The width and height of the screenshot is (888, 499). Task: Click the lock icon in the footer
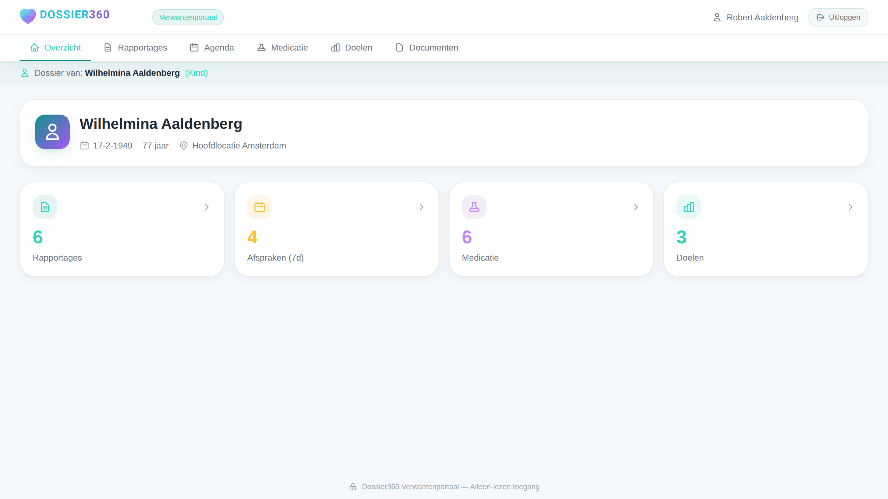point(353,487)
